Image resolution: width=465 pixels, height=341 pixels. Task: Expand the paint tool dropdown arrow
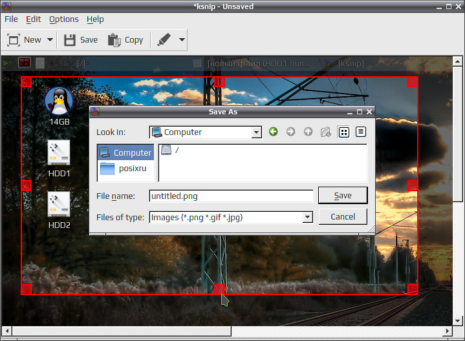(182, 39)
